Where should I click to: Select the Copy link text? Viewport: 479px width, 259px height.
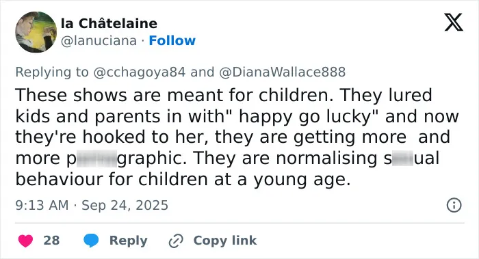pos(225,241)
